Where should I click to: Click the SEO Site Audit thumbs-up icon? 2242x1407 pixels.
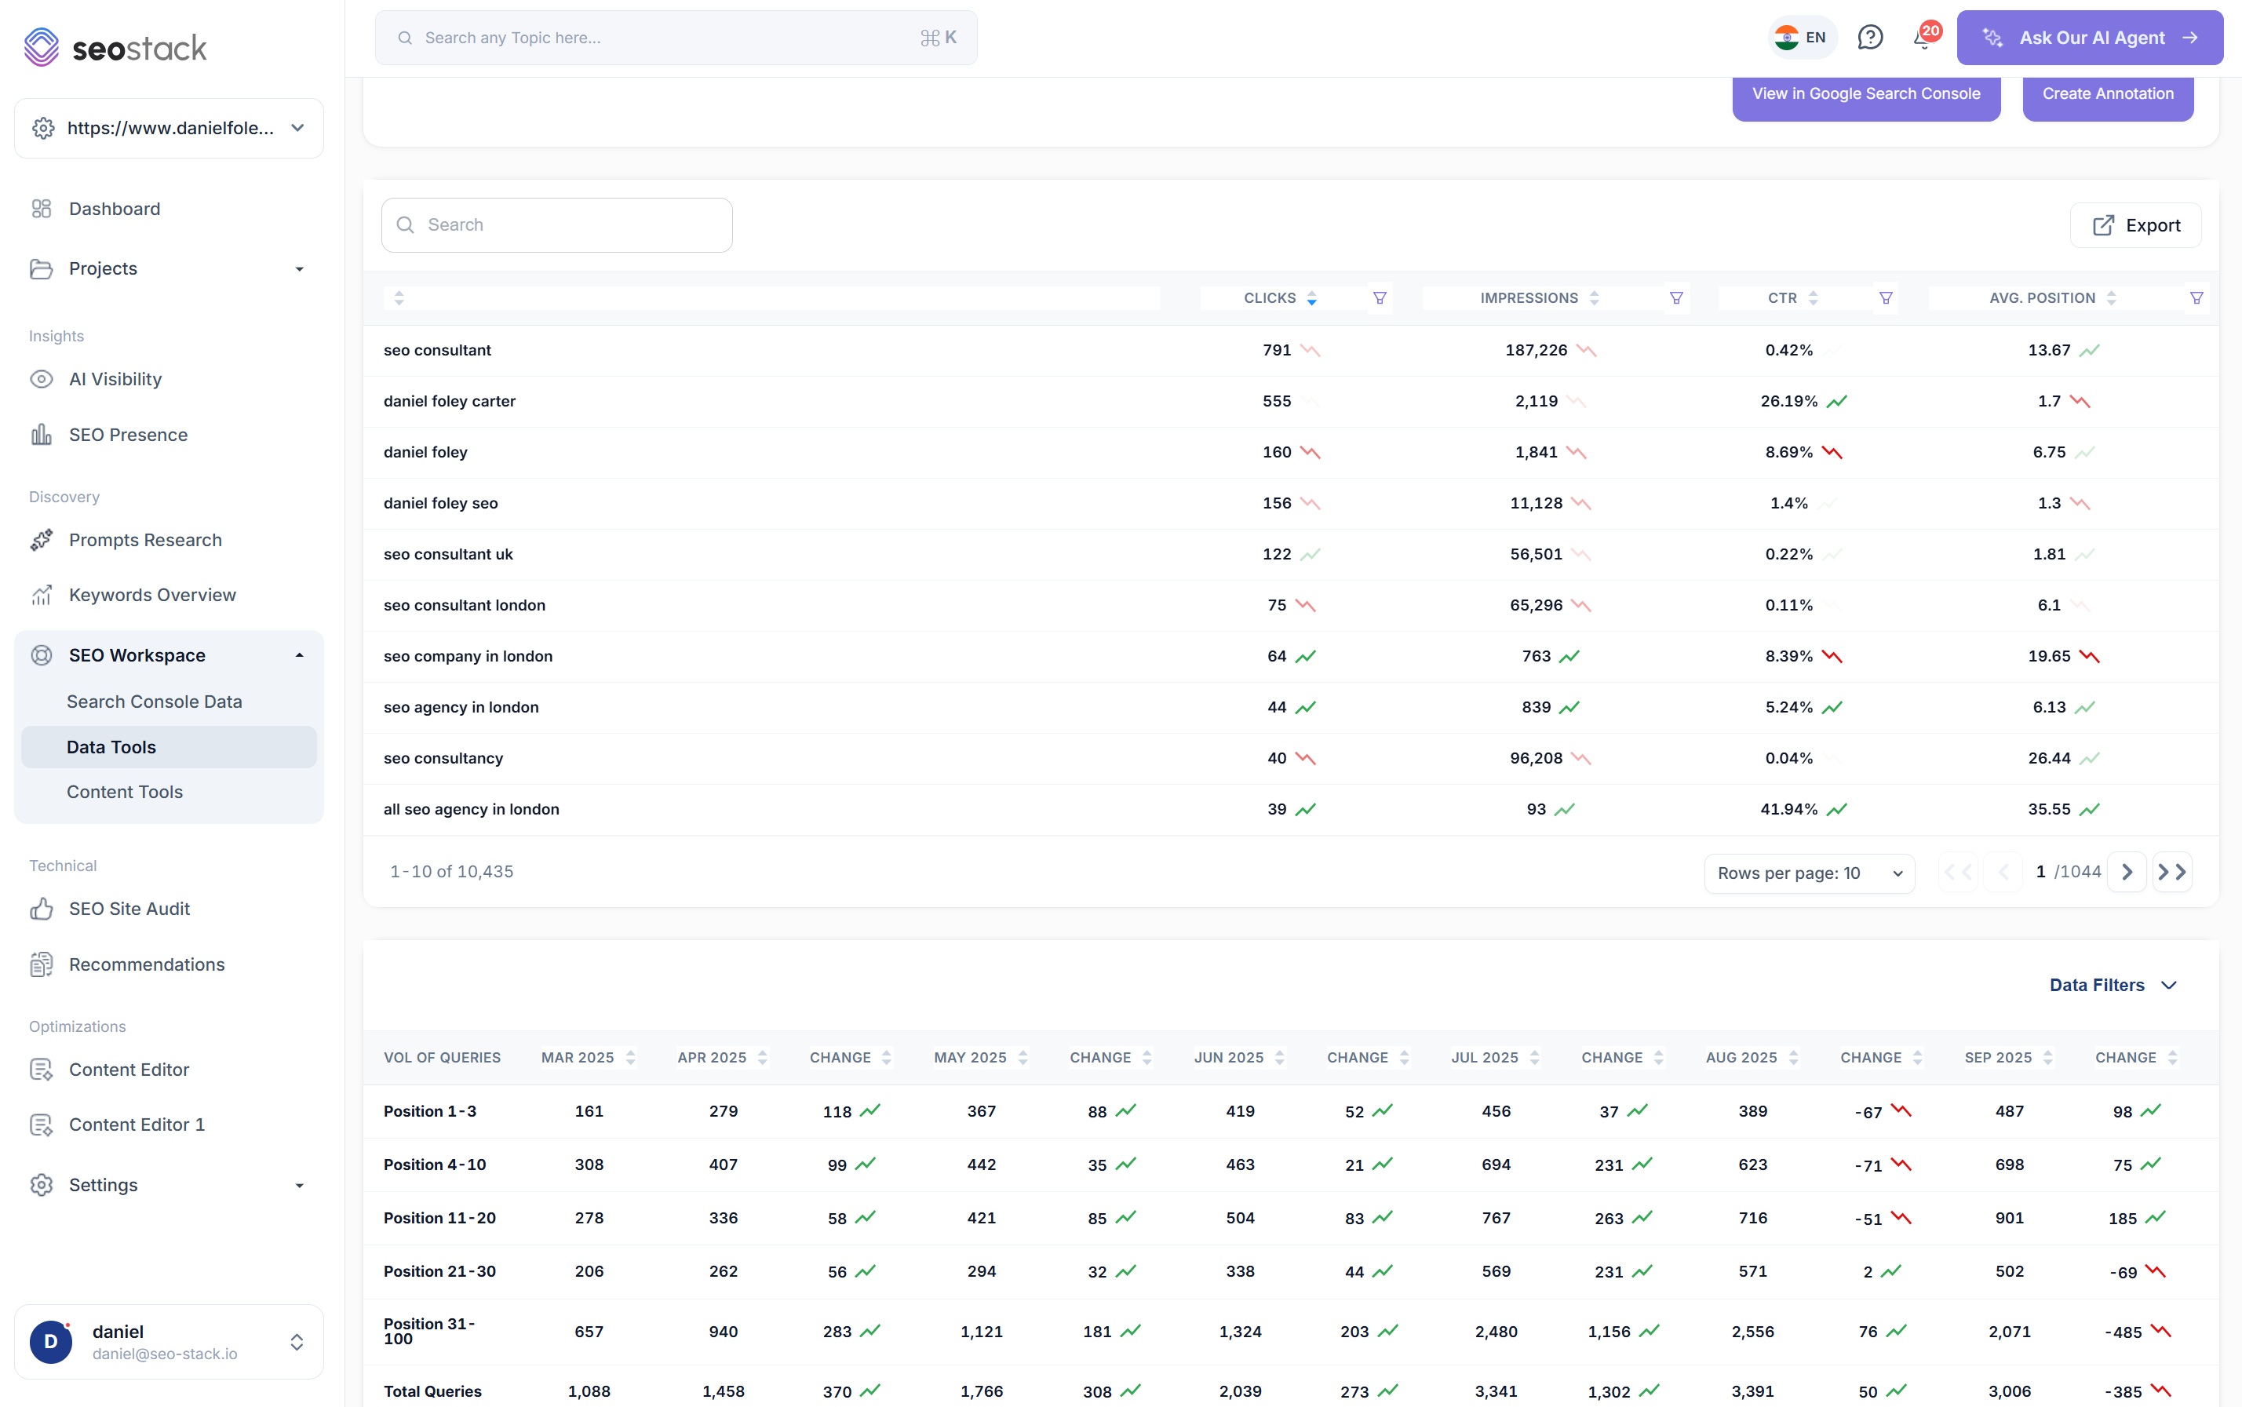42,908
